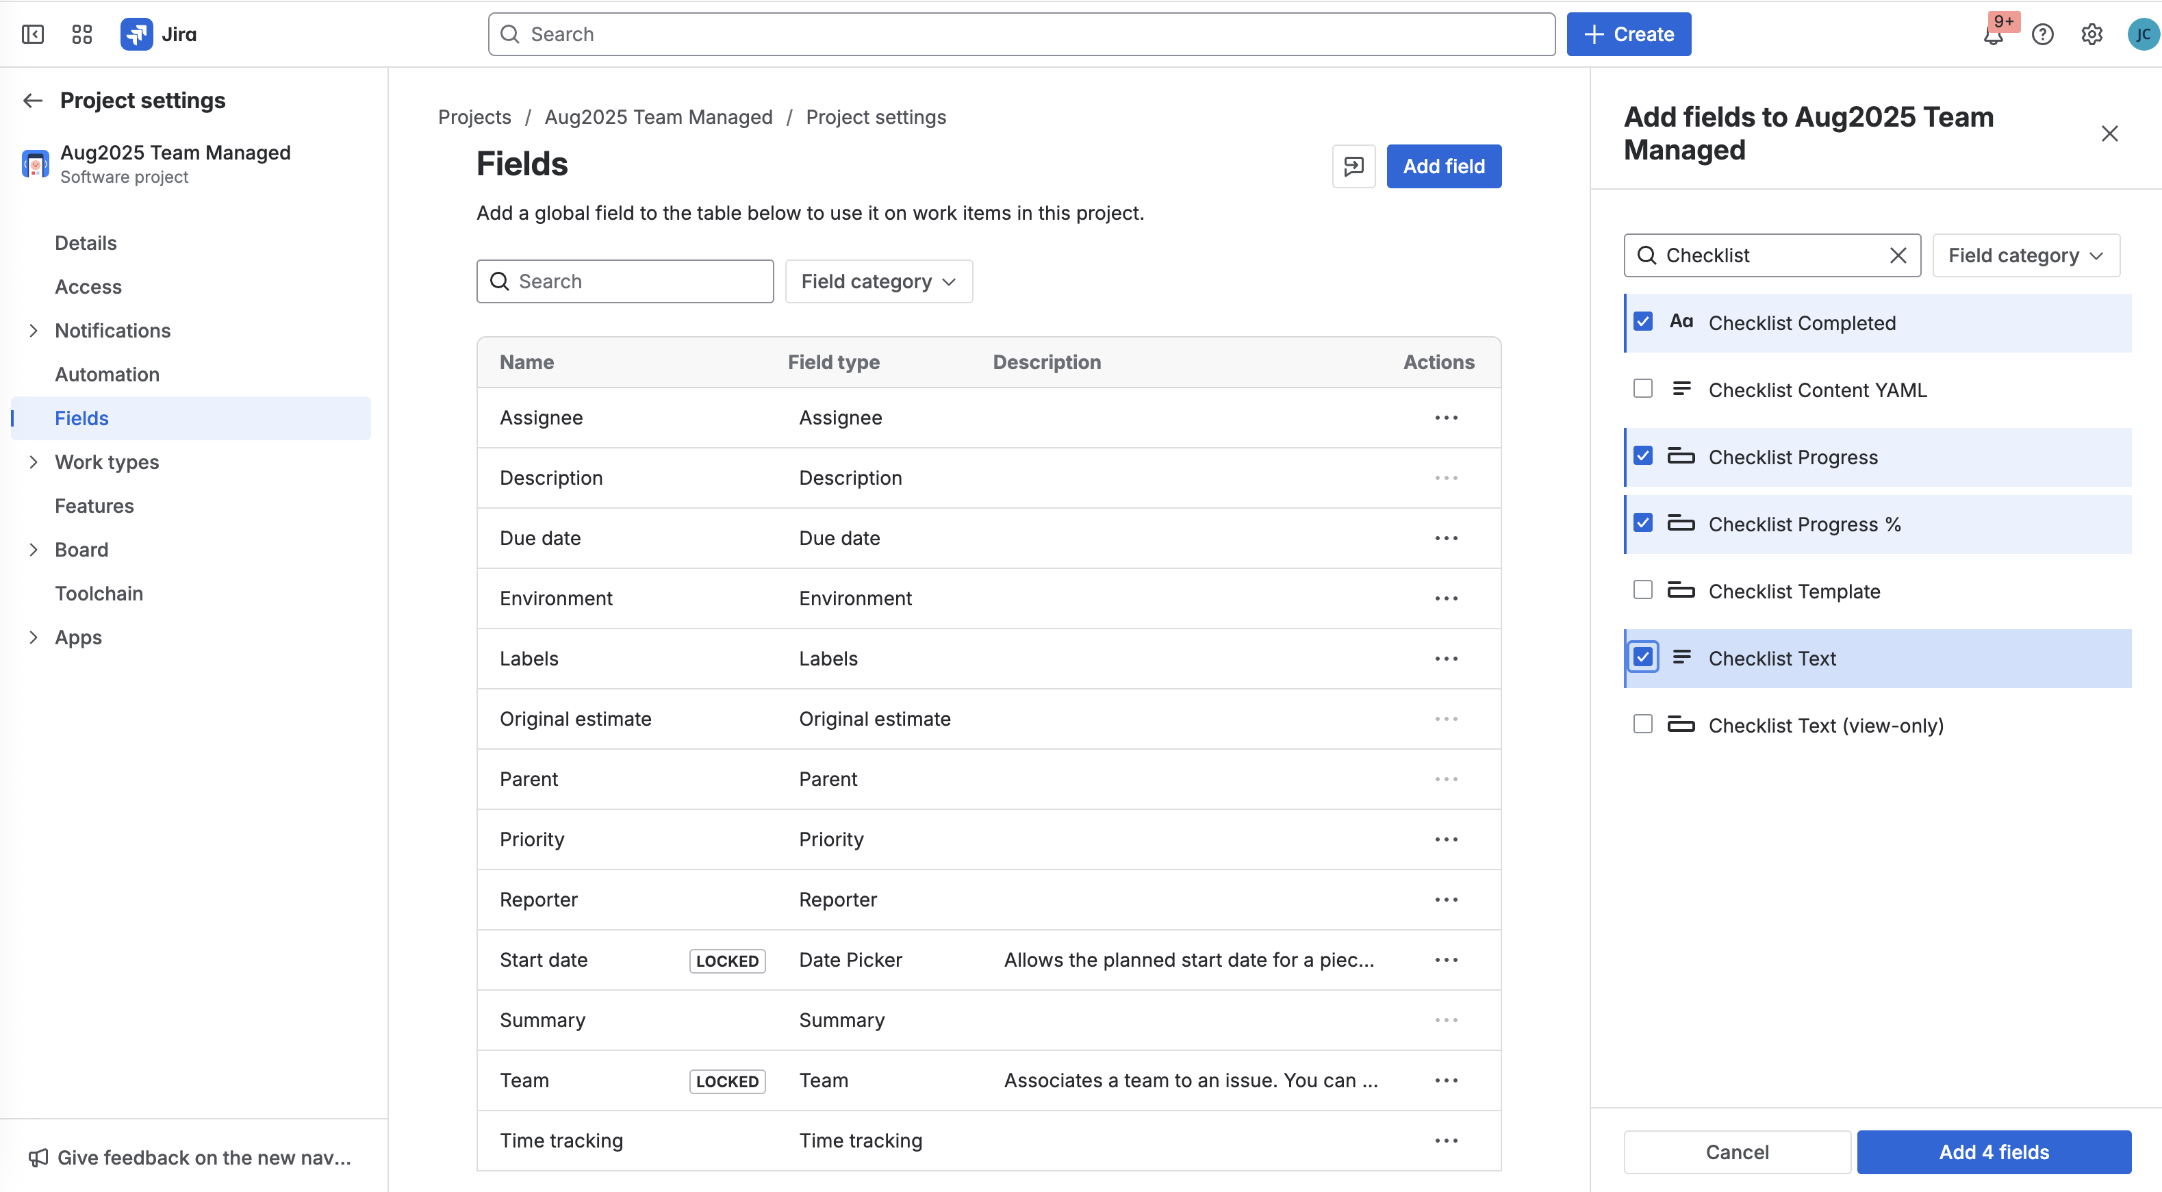Expand the Work types sidebar section
The height and width of the screenshot is (1192, 2162).
(34, 463)
